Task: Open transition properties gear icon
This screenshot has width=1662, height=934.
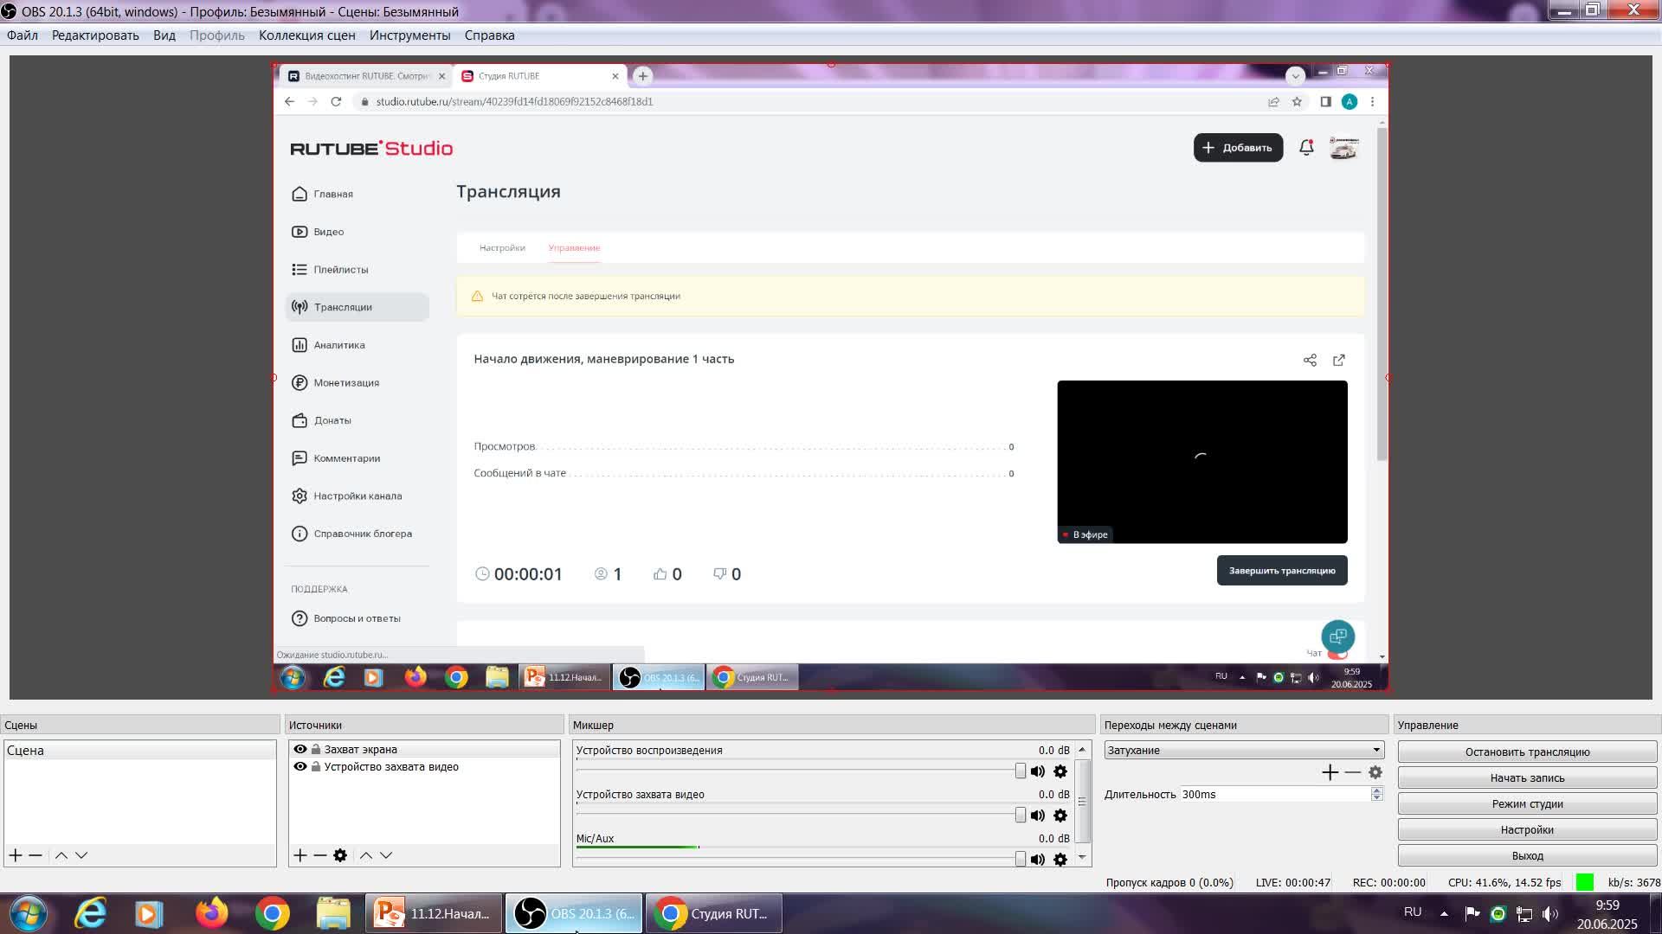Action: pyautogui.click(x=1375, y=772)
